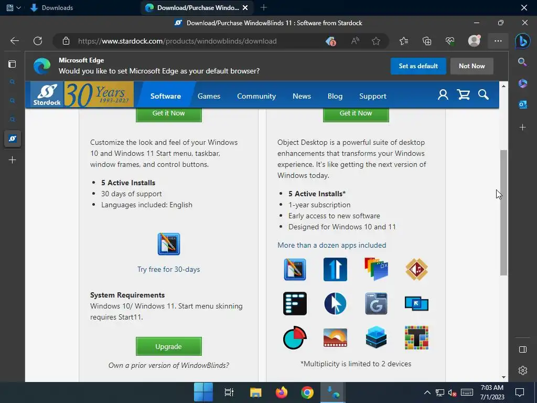Open Microsoft 365 sidebar icon
537x403 pixels.
pos(523,83)
